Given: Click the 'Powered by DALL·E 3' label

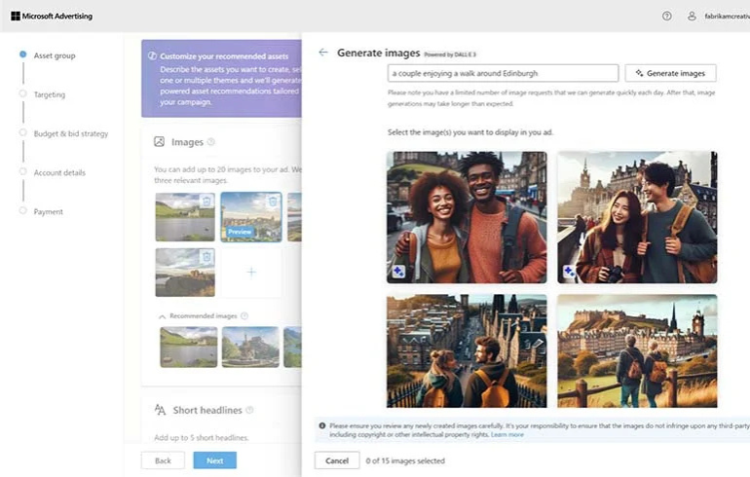Looking at the screenshot, I should tap(450, 55).
